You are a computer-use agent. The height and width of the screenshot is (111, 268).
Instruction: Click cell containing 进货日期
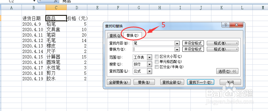click(34, 18)
